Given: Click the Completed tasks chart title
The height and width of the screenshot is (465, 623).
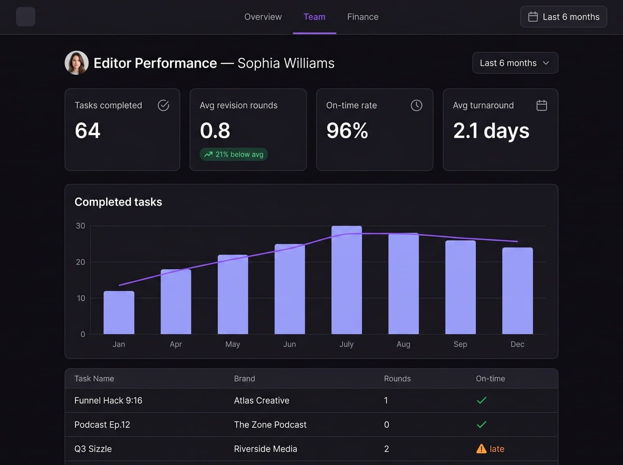Looking at the screenshot, I should (x=118, y=202).
